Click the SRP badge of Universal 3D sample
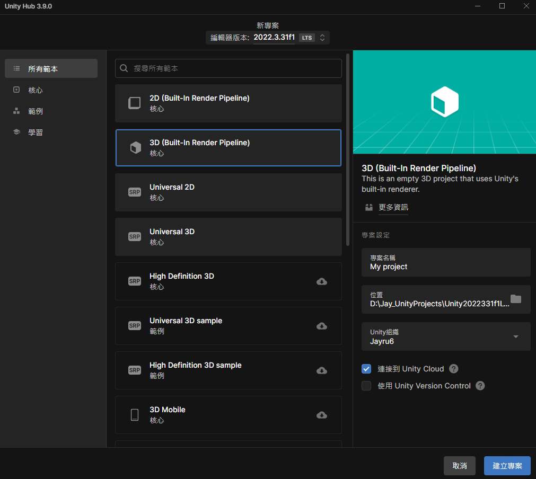The height and width of the screenshot is (479, 536). click(x=135, y=325)
